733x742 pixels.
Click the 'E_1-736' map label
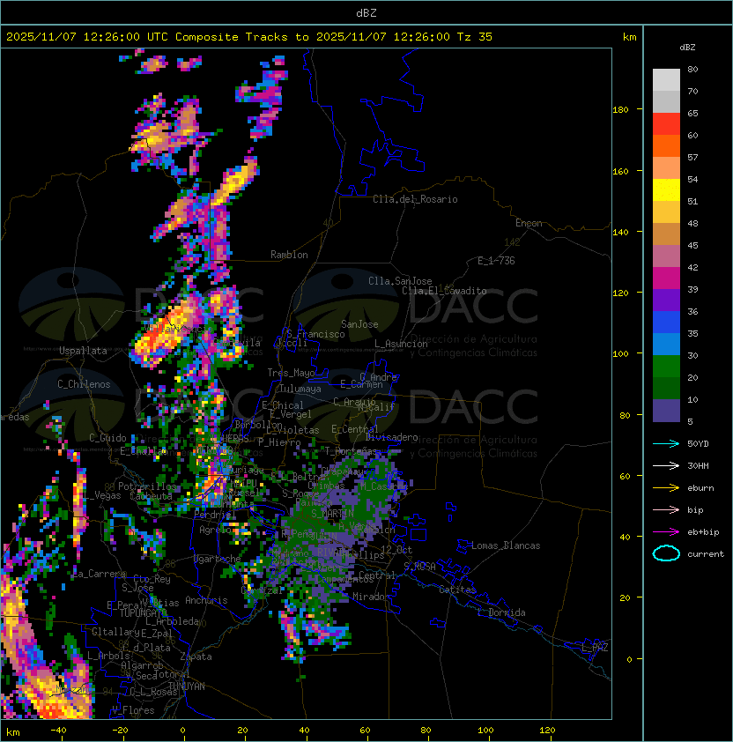pos(496,261)
